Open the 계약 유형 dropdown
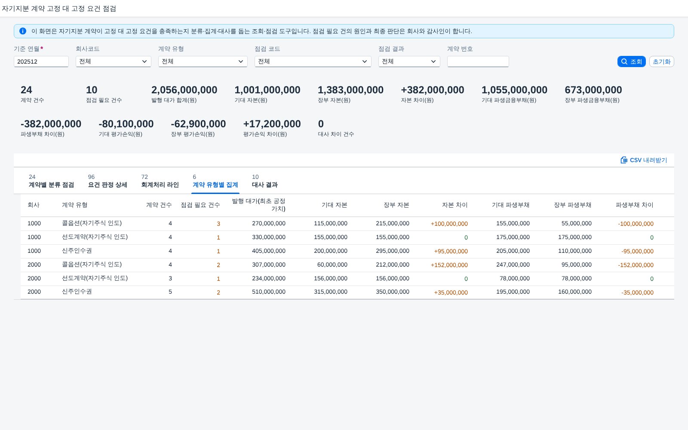688x430 pixels. click(x=203, y=61)
